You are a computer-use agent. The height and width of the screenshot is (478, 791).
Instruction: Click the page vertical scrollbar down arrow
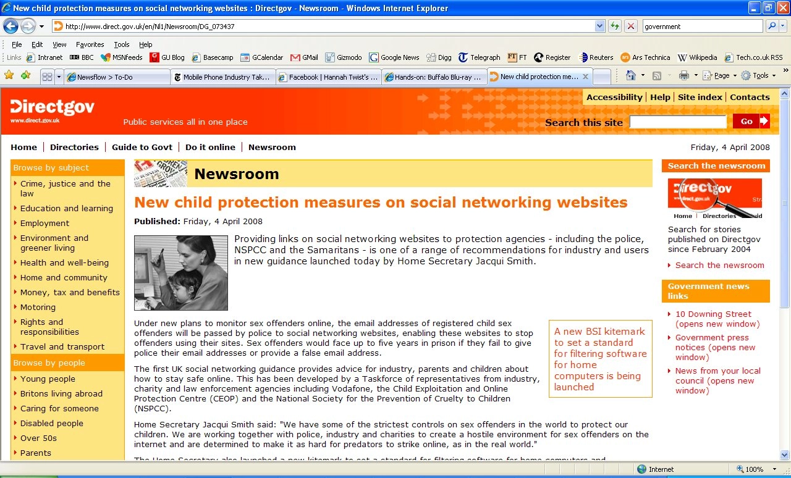(785, 455)
